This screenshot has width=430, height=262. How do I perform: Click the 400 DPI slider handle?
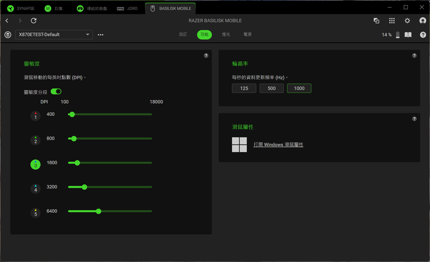click(72, 114)
